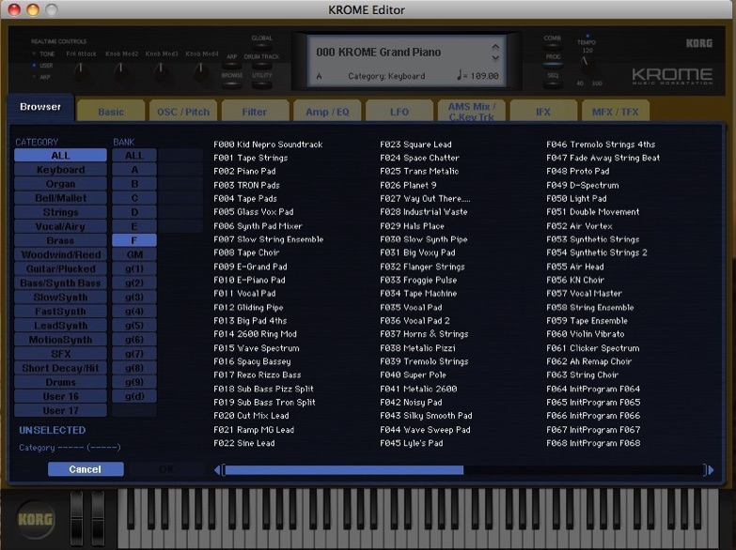Select bank A
Screen dimensions: 736x550
pyautogui.click(x=134, y=169)
